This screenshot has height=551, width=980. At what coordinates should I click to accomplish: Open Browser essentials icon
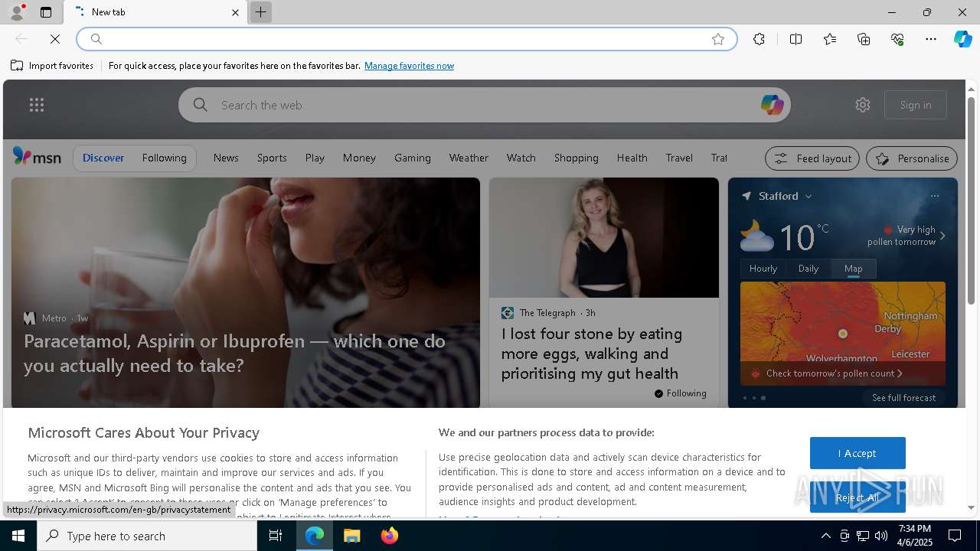(897, 39)
